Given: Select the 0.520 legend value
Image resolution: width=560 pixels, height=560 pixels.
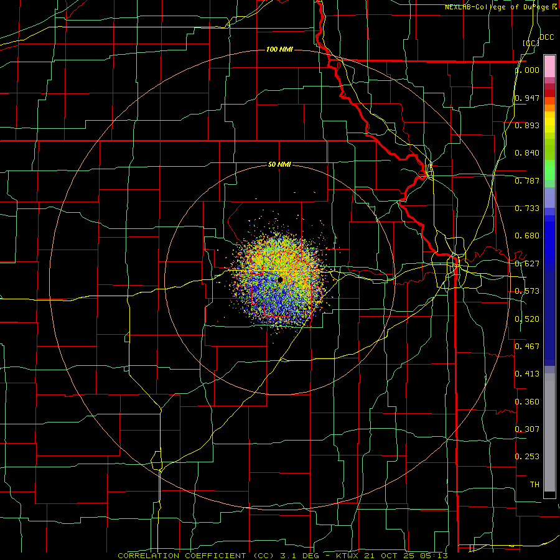Looking at the screenshot, I should (x=527, y=319).
